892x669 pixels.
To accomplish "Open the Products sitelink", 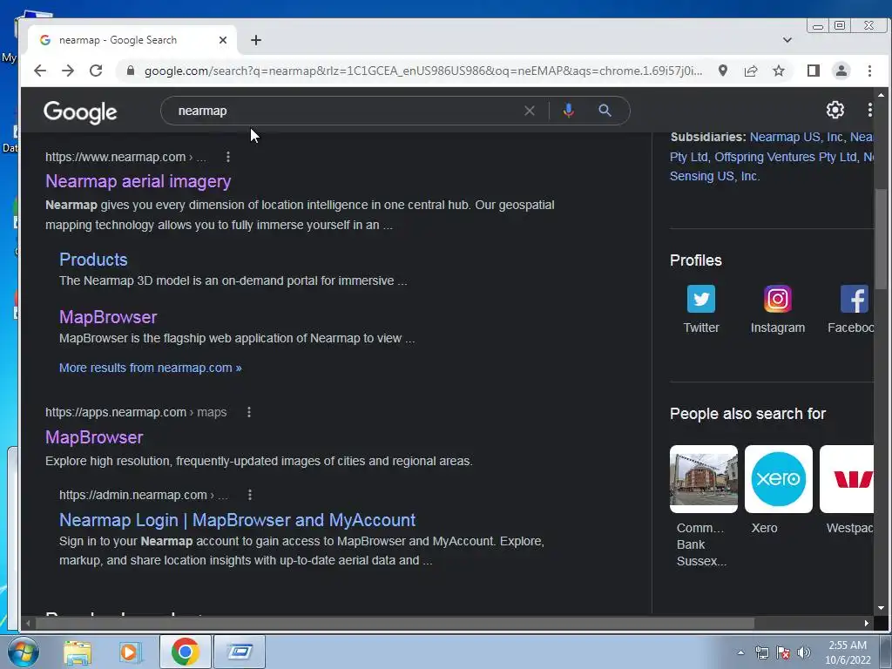I will click(x=93, y=260).
